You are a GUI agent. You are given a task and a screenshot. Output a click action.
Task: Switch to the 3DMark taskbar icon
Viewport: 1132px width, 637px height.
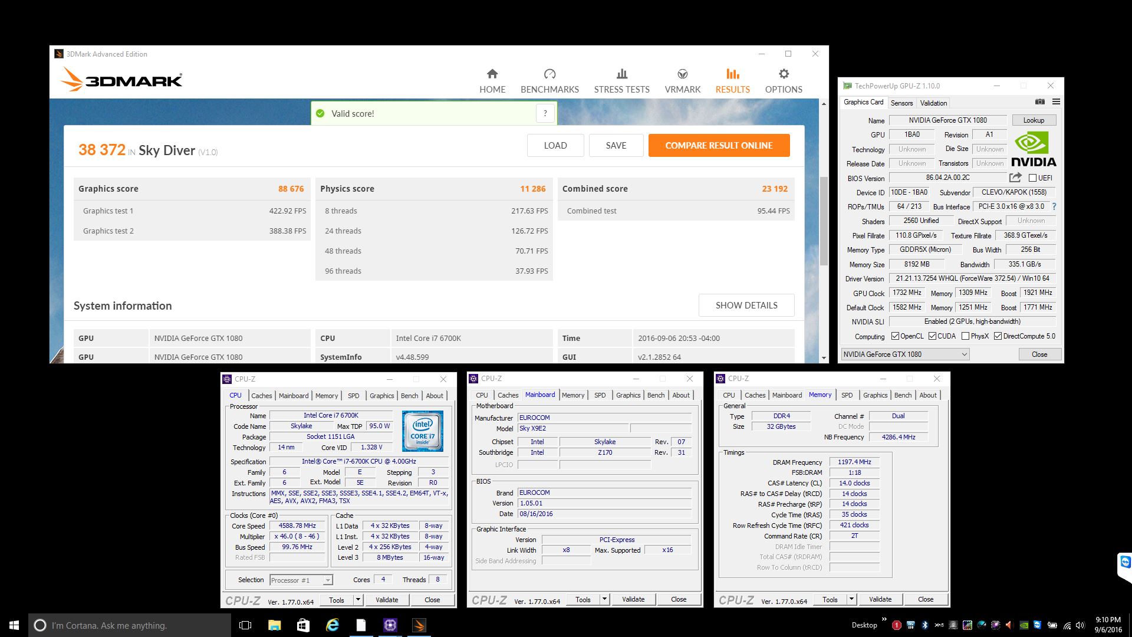419,625
